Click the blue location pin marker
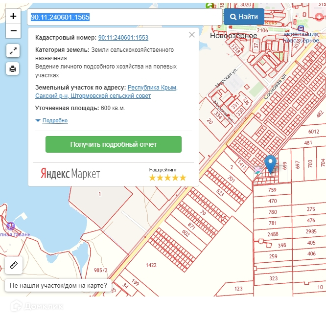326x319 pixels. pos(270,163)
